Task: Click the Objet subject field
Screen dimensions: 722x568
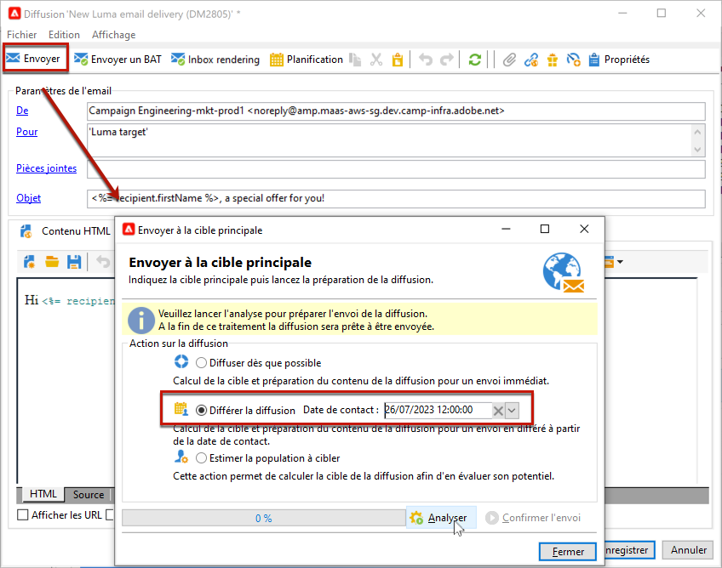Action: 396,199
